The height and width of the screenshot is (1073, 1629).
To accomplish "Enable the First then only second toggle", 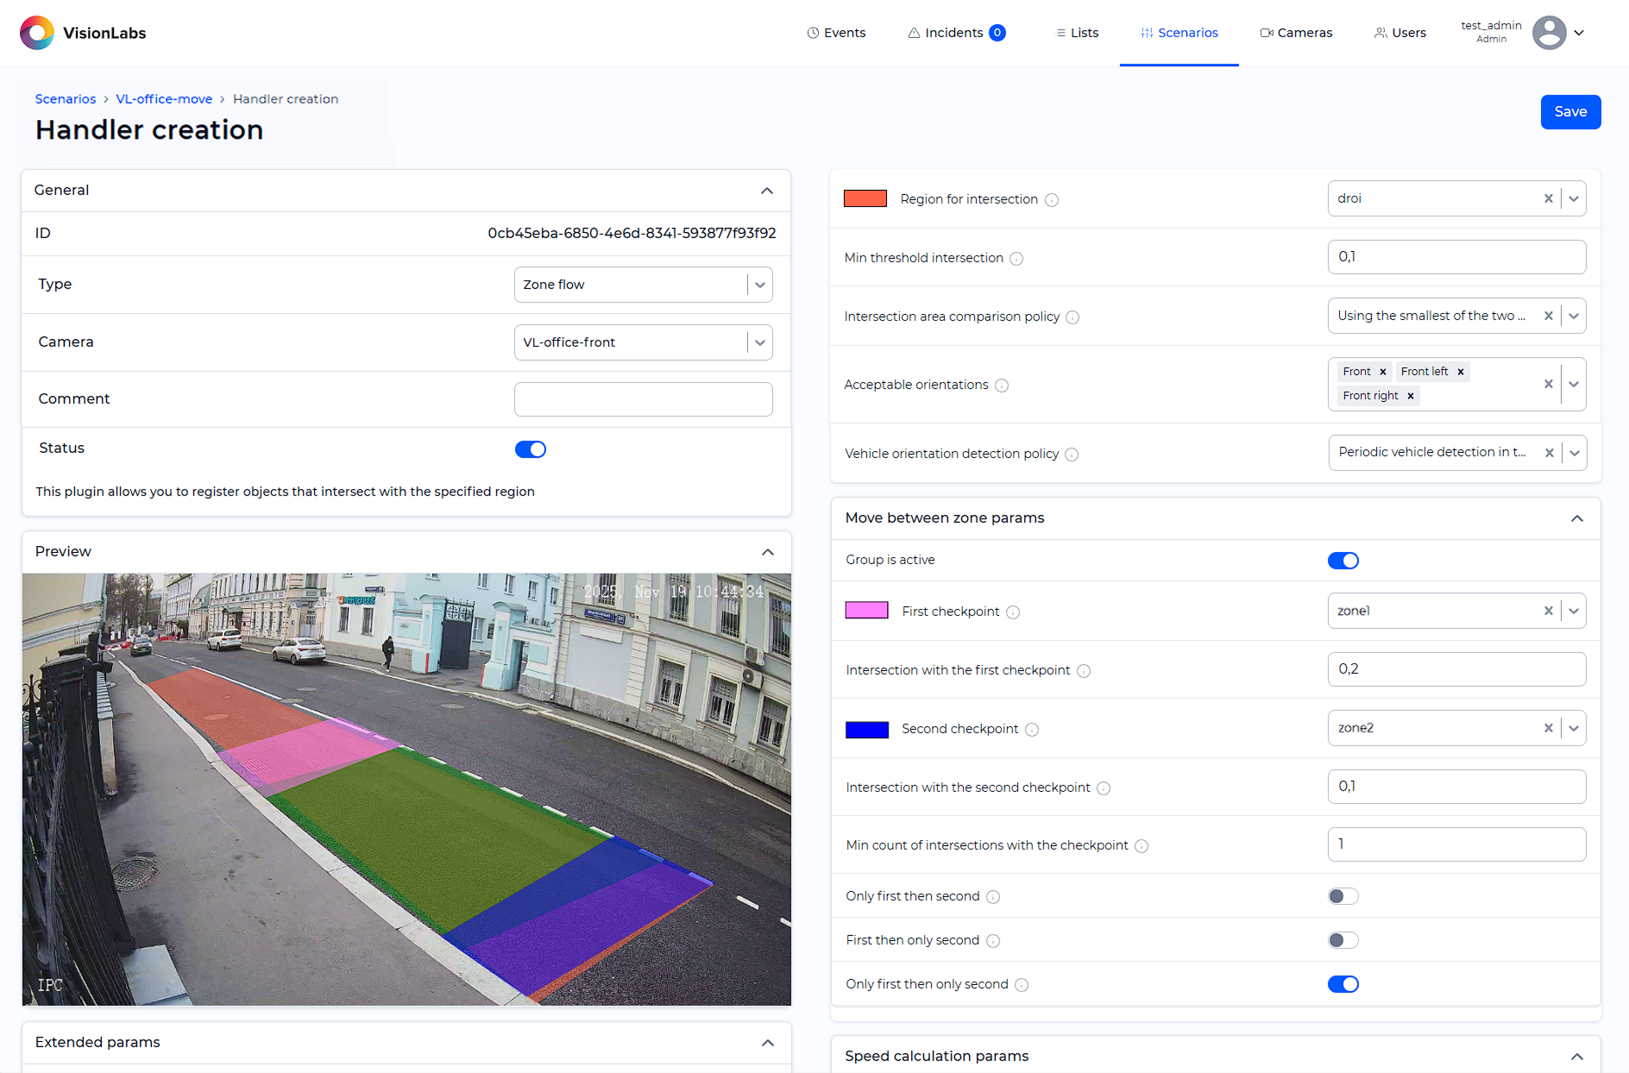I will 1343,940.
